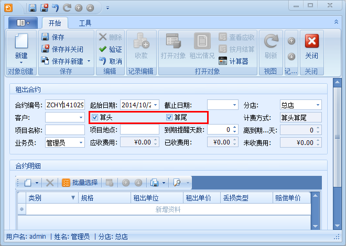Open the 分店 dropdown
The image size is (346, 246).
(318, 105)
